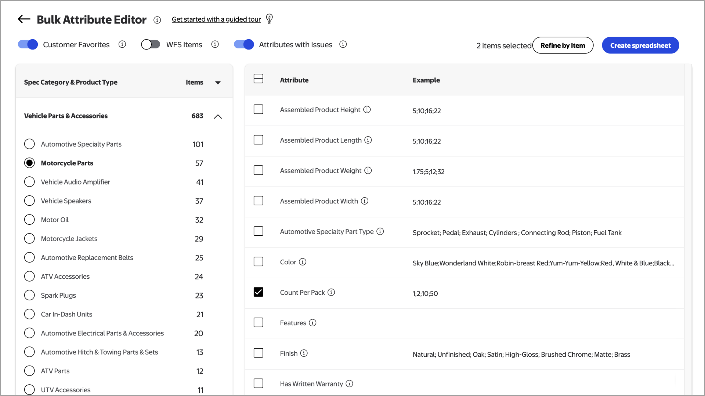Open info tooltip next to Bulk Attribute Editor title
The image size is (705, 396).
tap(157, 20)
